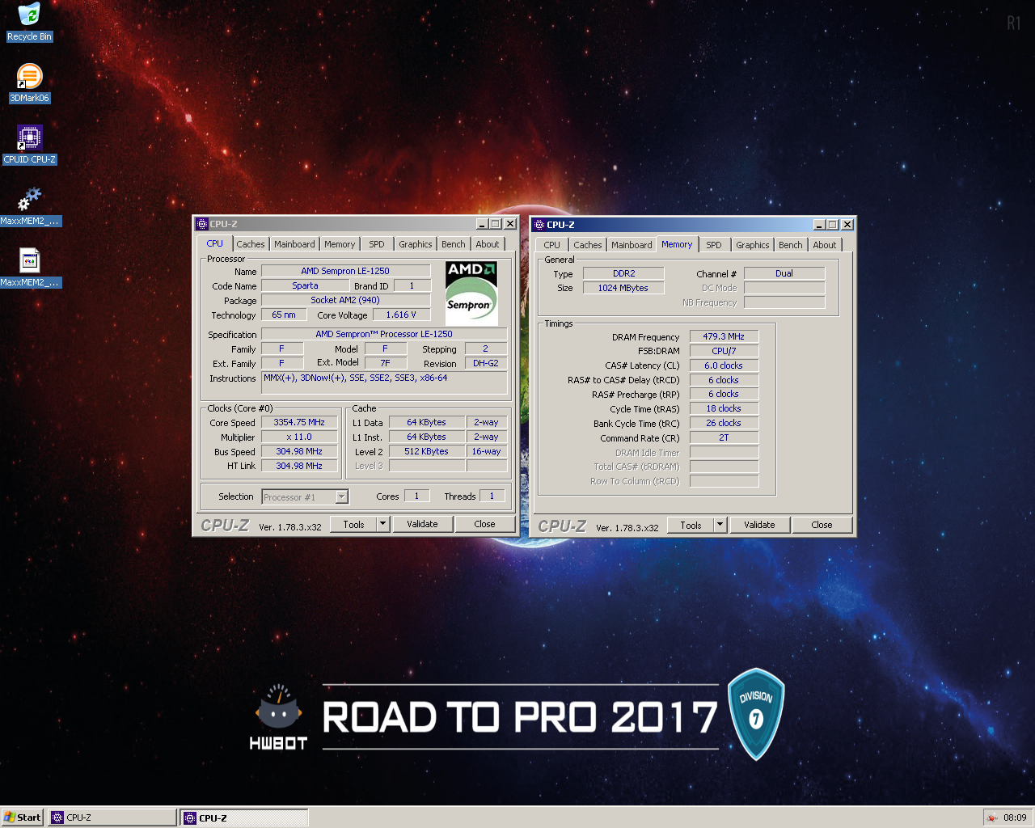Screen dimensions: 1035x828
Task: Click the FSB:DRAM value CPU/7
Action: 724,351
